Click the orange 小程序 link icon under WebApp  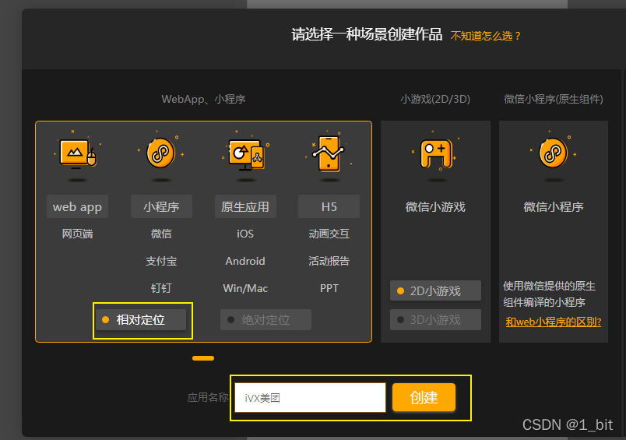click(x=161, y=153)
